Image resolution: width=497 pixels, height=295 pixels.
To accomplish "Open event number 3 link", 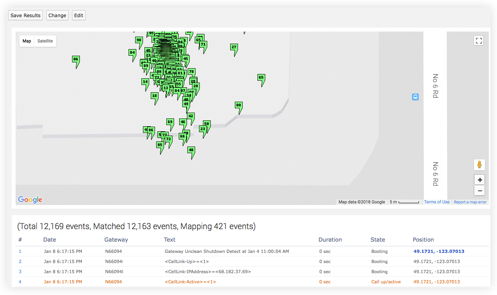I will coord(20,272).
